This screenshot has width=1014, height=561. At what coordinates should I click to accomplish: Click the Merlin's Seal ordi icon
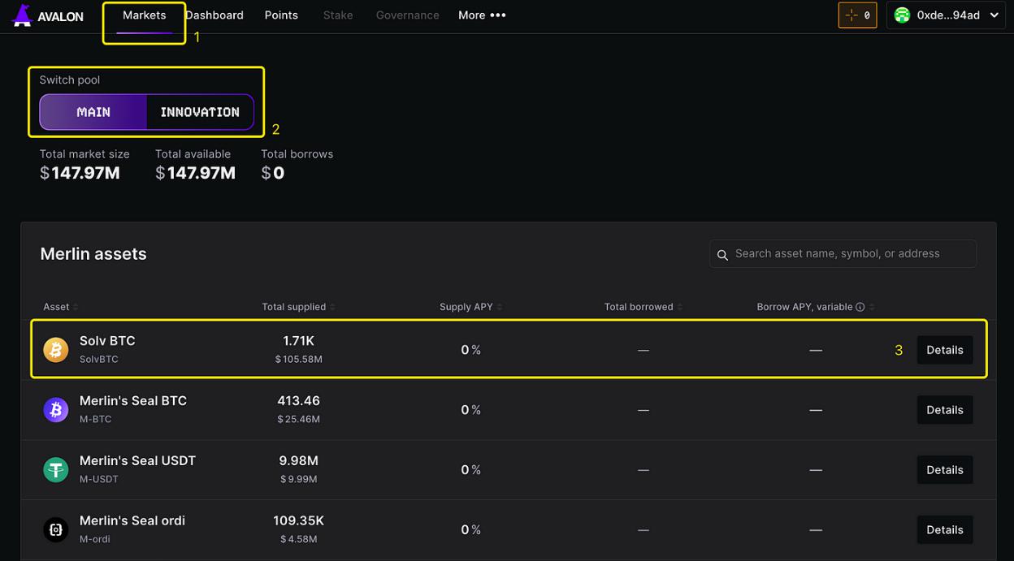56,530
